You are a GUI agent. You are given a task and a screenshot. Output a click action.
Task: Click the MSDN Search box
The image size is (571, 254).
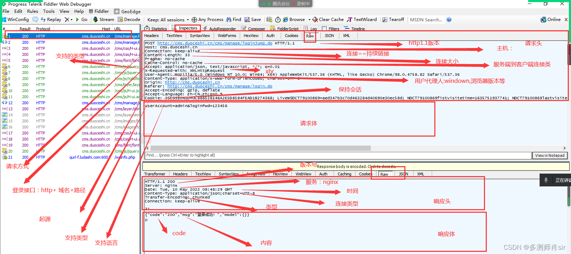[x=427, y=20]
